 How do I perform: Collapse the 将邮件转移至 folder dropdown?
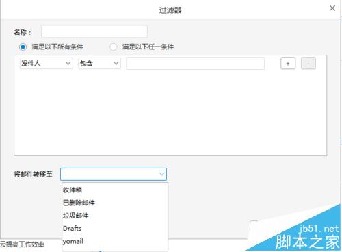(x=114, y=174)
